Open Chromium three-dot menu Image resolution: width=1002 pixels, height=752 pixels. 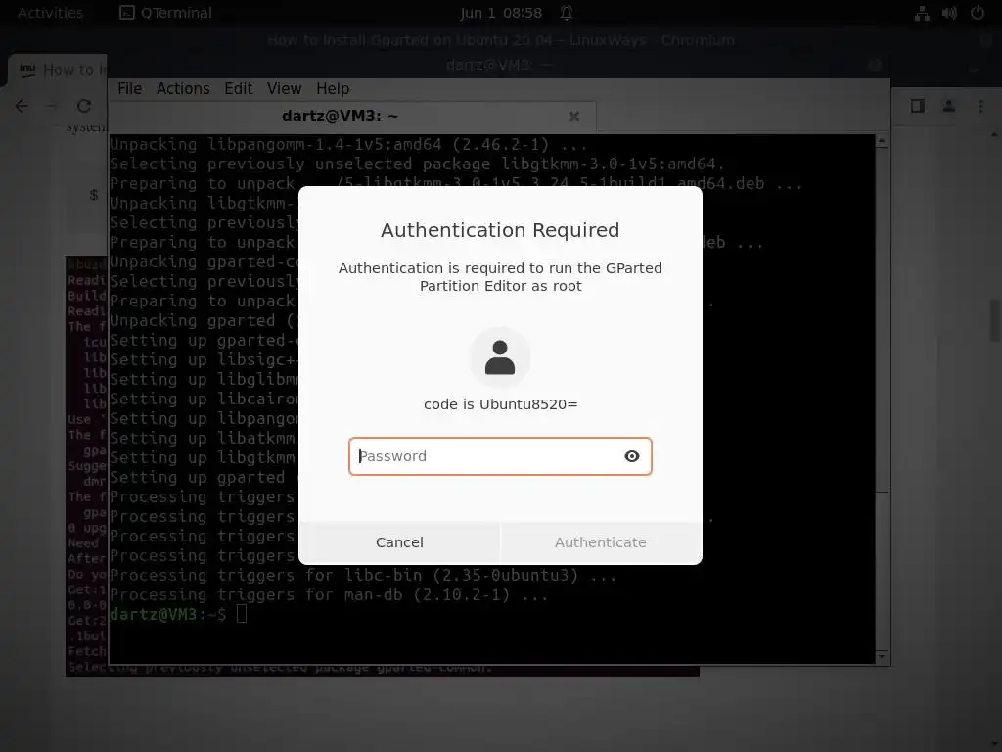980,106
